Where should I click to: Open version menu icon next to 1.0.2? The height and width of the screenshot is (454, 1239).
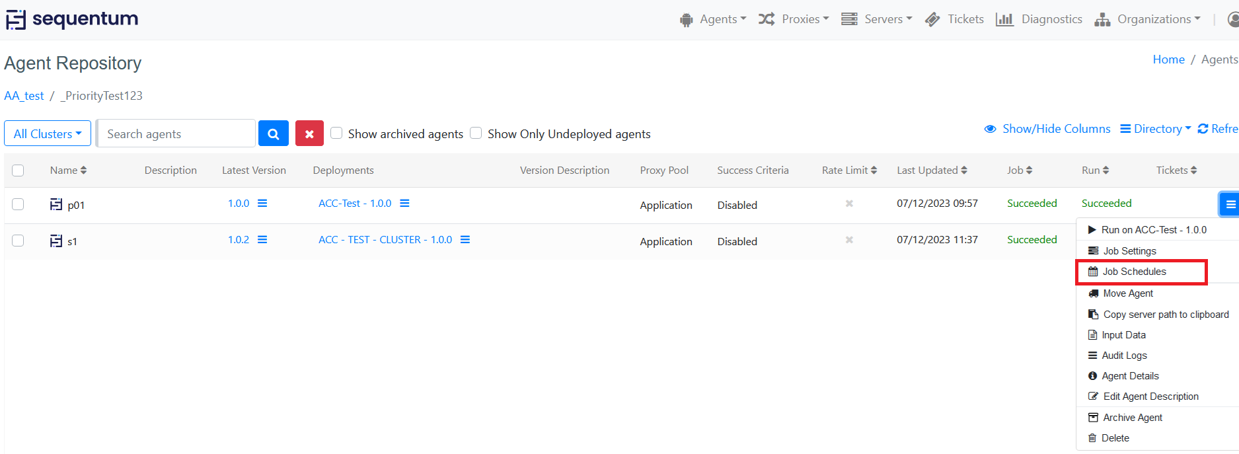click(x=262, y=240)
